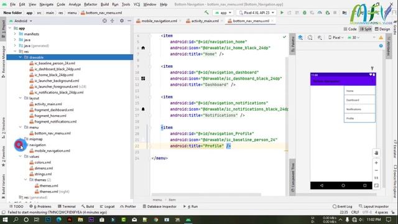
Task: Open the Build menu
Action: point(104,4)
